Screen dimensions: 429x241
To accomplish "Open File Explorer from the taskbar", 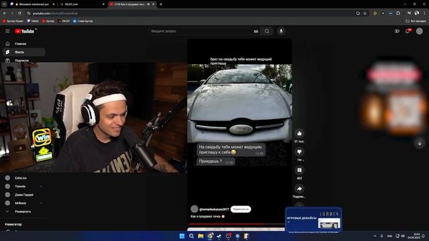I will pos(200,236).
